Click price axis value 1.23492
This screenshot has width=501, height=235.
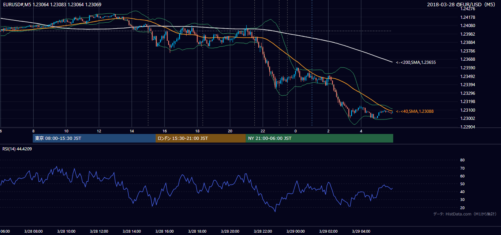click(x=468, y=76)
